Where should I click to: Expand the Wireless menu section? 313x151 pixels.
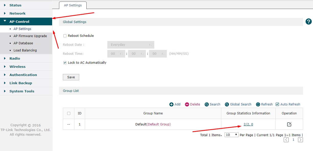click(x=17, y=67)
